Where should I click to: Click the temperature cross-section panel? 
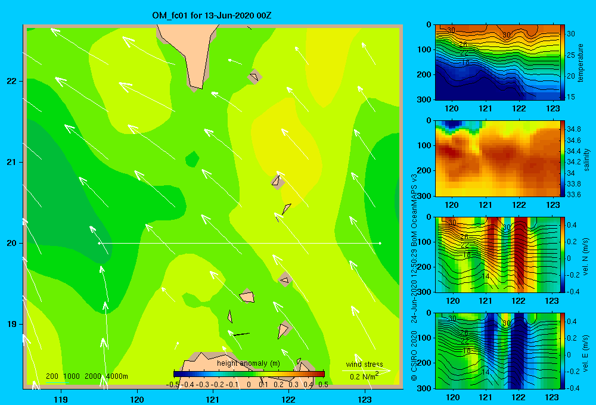(498, 62)
